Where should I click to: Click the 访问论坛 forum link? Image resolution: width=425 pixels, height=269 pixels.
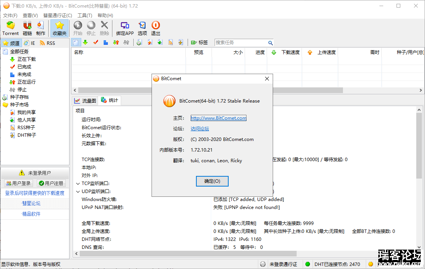(200, 129)
